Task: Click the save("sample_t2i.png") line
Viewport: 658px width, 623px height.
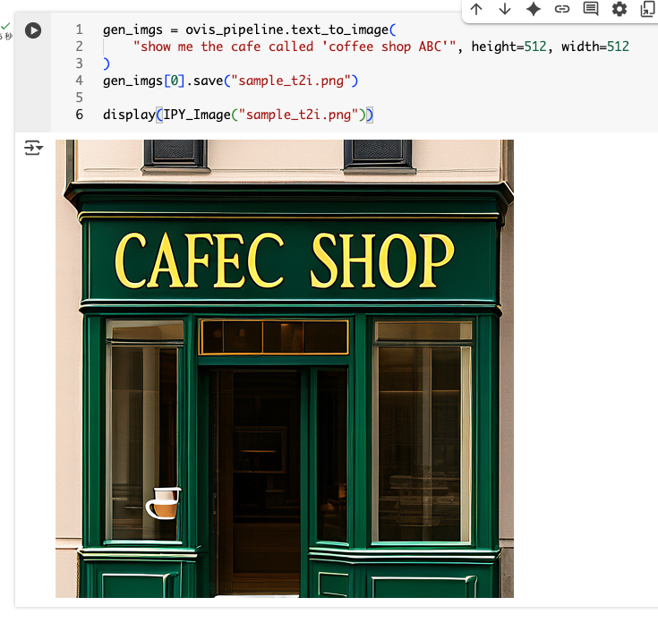Action: [230, 81]
